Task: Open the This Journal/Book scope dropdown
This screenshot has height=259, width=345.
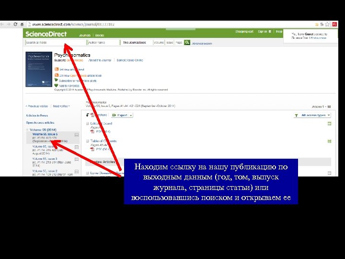Action: click(x=137, y=42)
